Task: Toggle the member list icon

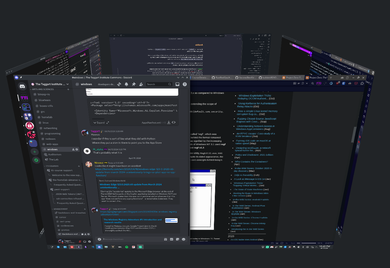Action: [141, 85]
